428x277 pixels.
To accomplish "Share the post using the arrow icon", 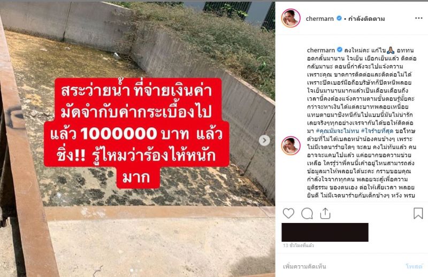I will point(325,213).
